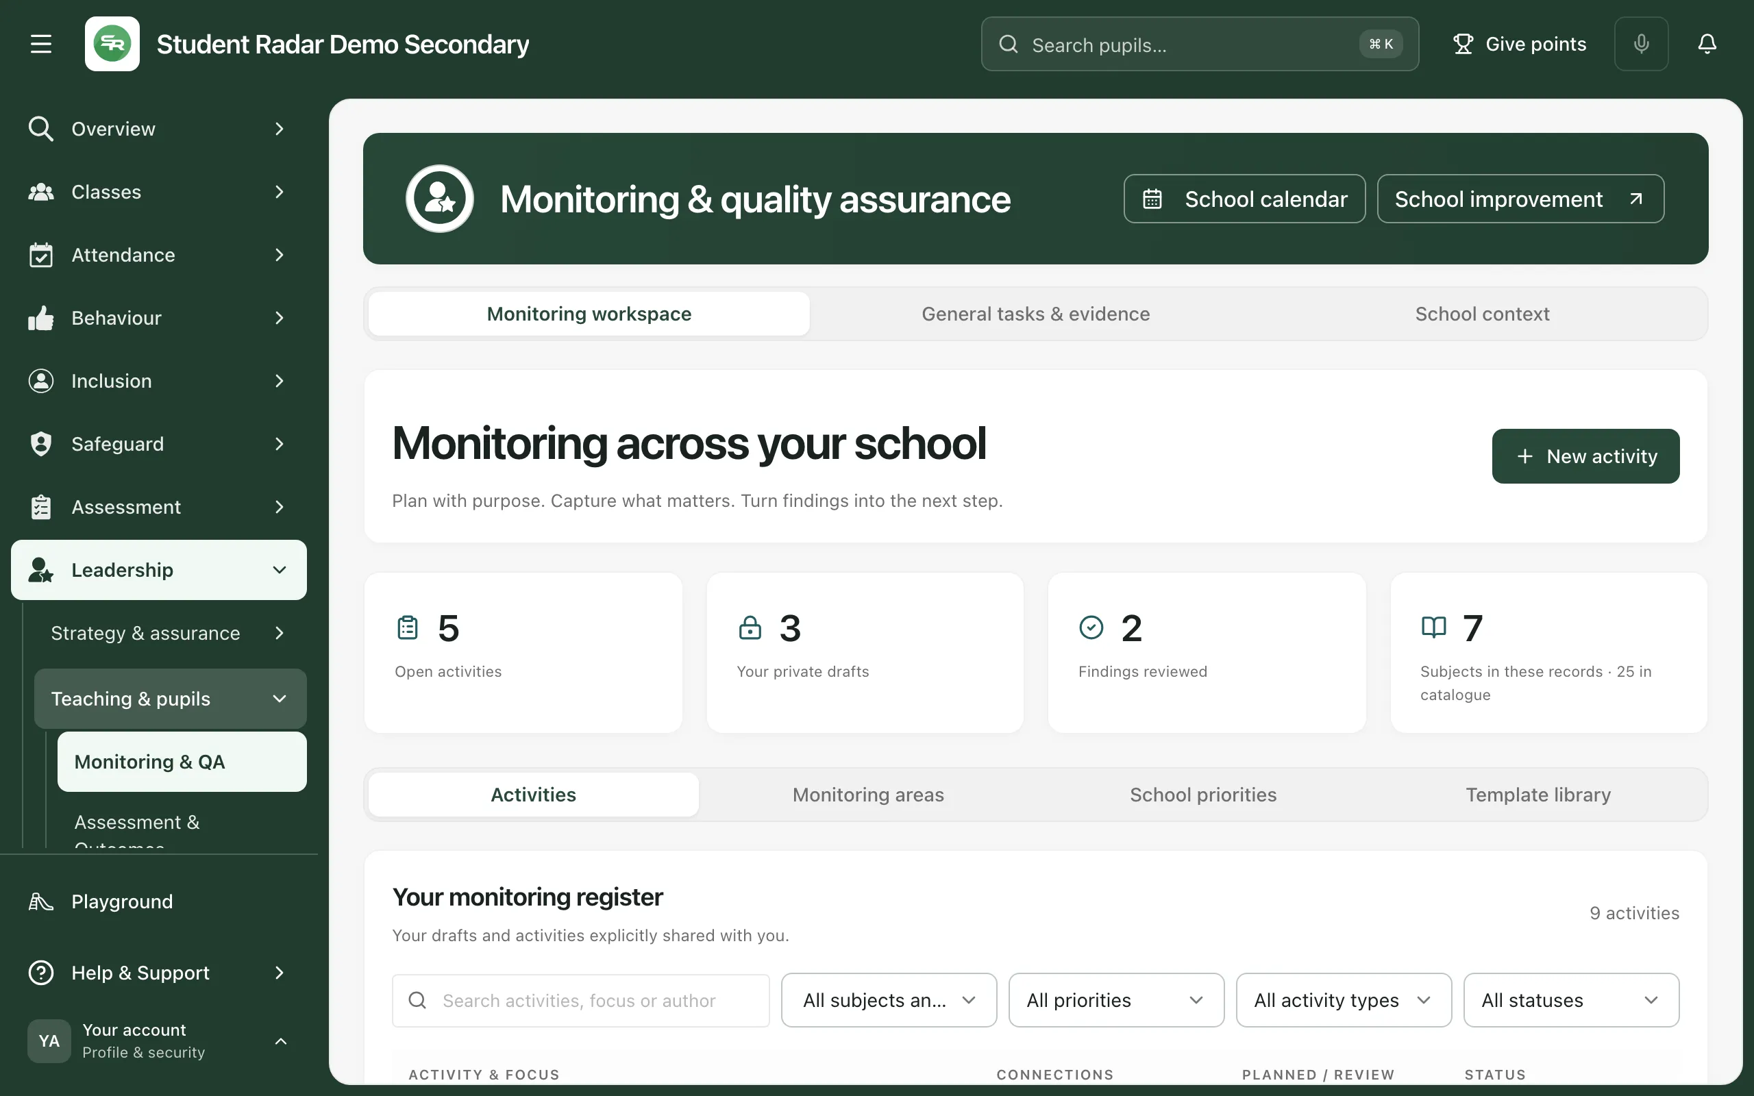Screen dimensions: 1754x1096
Task: Click the microphone icon button
Action: [1641, 45]
